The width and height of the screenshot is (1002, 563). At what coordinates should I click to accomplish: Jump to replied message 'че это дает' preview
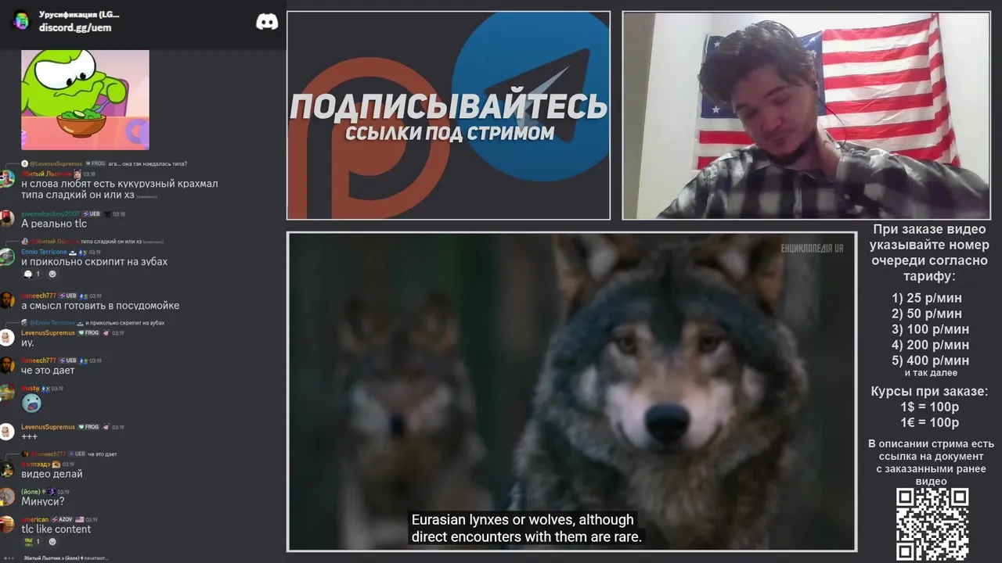coord(103,454)
